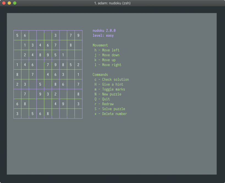The height and width of the screenshot is (183, 225).
Task: Click the 'Commands' section heading
Action: (100, 75)
